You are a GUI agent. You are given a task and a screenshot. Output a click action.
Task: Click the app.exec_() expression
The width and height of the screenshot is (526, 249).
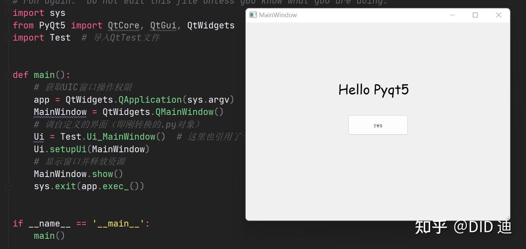pos(111,186)
